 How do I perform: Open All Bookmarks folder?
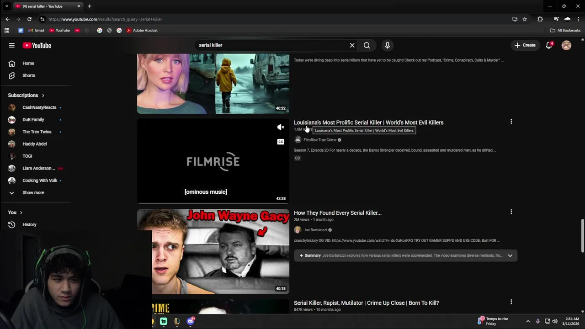pyautogui.click(x=565, y=30)
